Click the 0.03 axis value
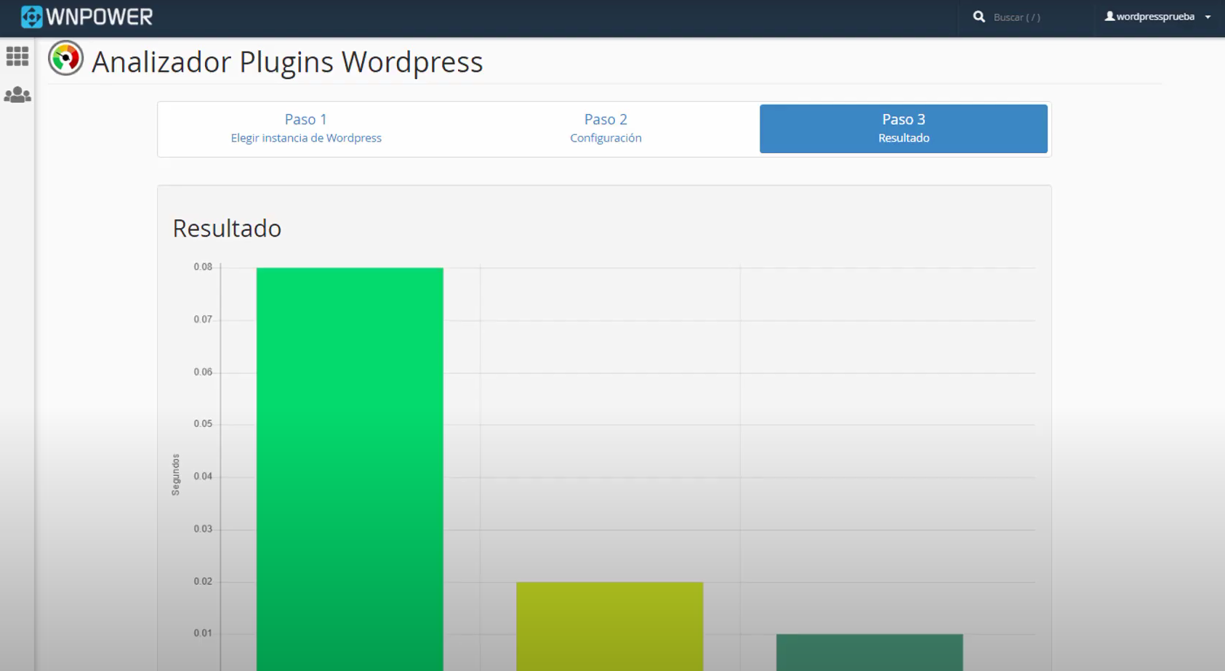The image size is (1225, 671). click(203, 529)
